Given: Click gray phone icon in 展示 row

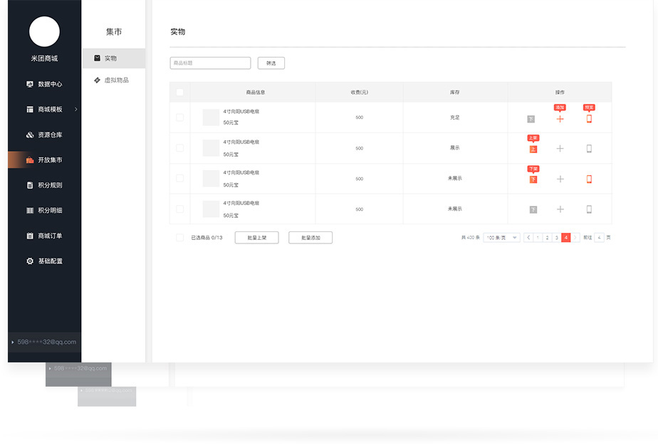Looking at the screenshot, I should click(x=589, y=149).
